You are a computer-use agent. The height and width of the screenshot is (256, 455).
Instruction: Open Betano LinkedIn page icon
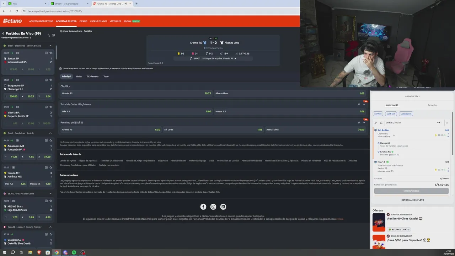click(x=223, y=207)
